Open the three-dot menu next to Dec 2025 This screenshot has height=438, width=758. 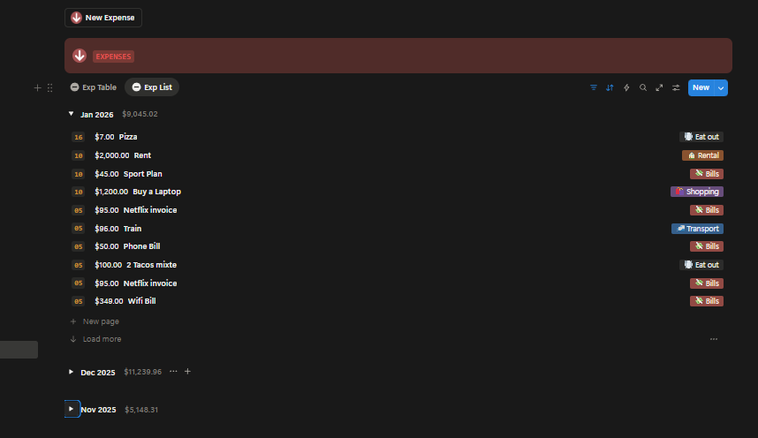point(173,371)
